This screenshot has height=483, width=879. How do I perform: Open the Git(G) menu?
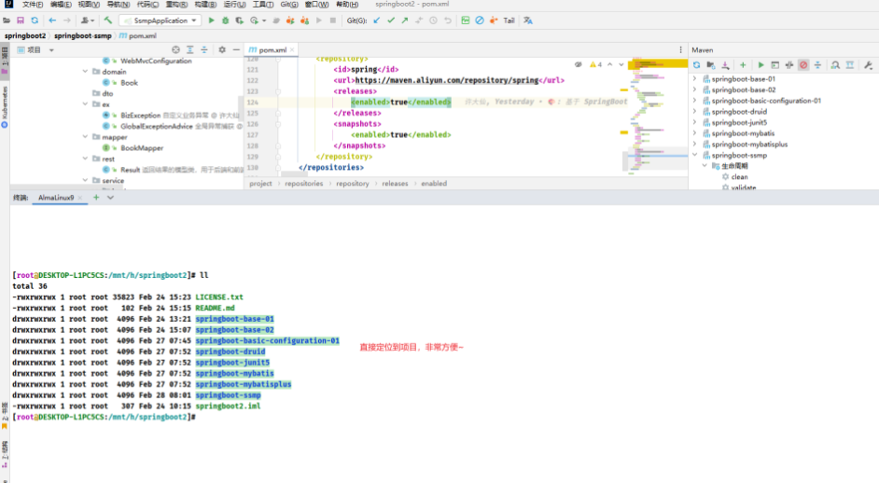[x=289, y=5]
